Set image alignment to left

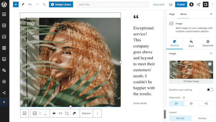[x=177, y=104]
